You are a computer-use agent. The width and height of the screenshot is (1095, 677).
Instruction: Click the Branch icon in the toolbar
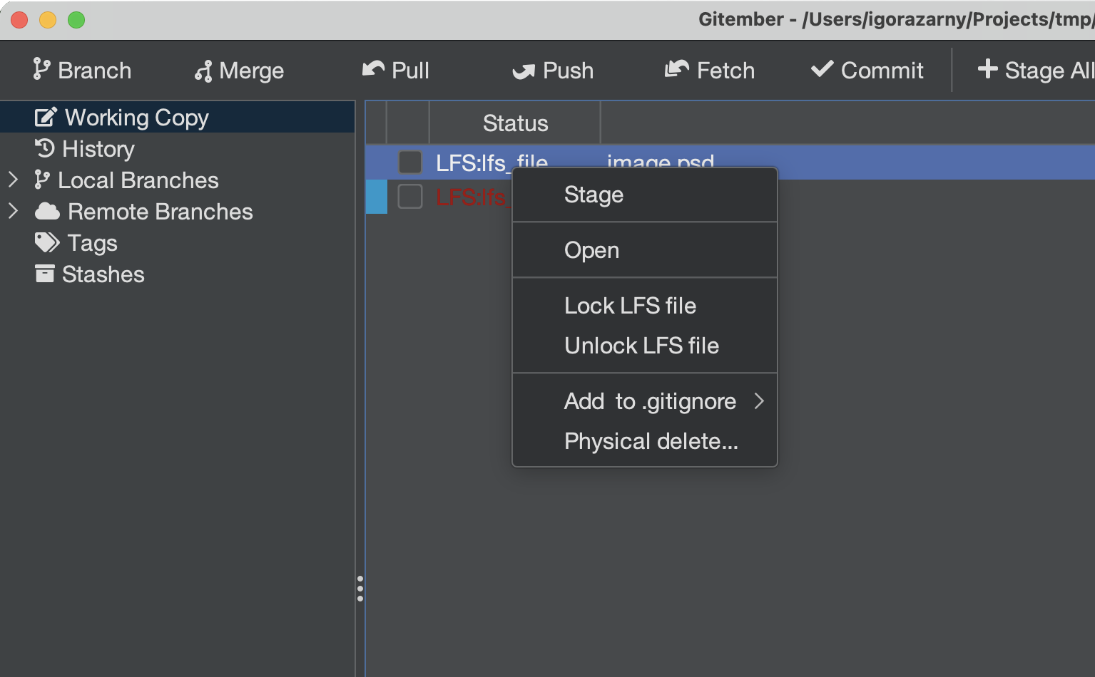41,70
